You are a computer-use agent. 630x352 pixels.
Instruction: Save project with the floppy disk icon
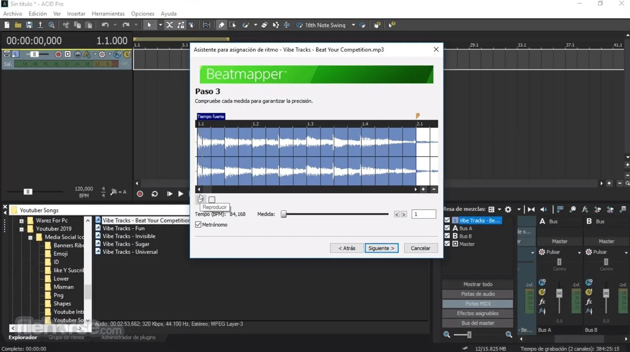click(x=29, y=25)
